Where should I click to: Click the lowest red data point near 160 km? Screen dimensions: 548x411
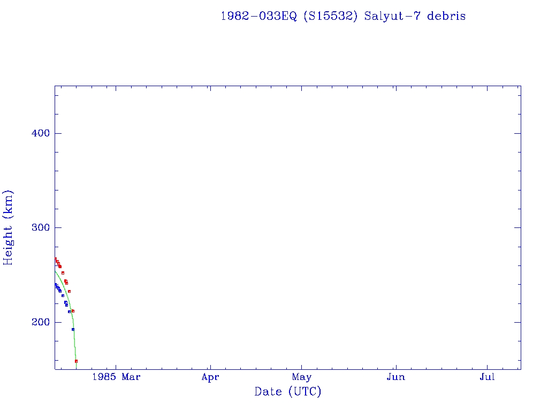(76, 361)
